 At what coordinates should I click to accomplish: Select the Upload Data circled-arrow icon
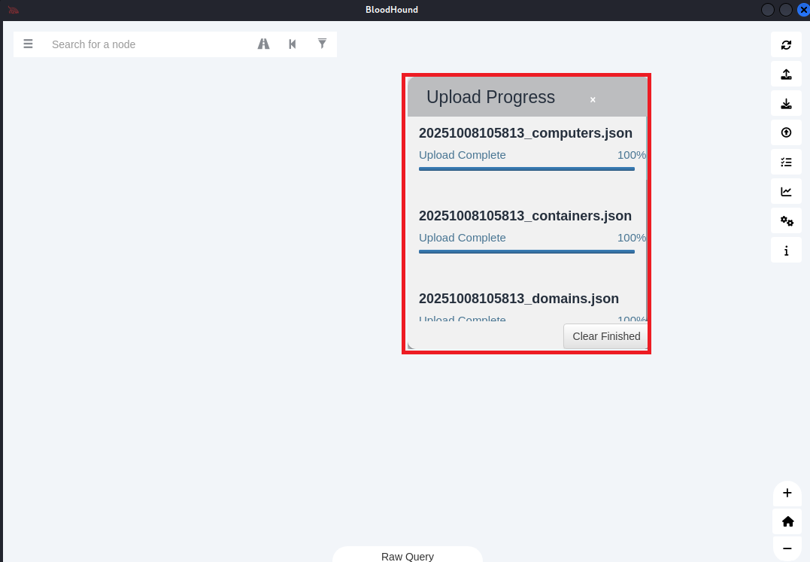pos(786,132)
